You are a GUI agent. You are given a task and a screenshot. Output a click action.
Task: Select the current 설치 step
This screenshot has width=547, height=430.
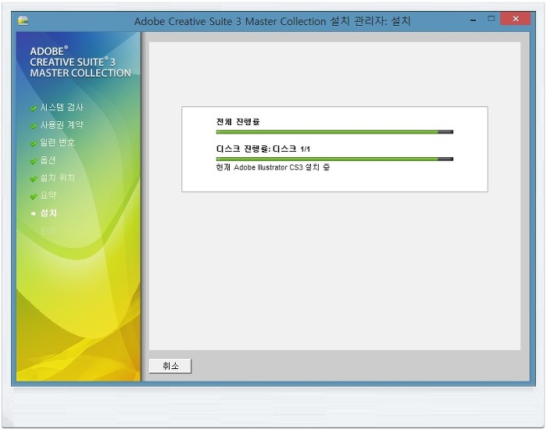(48, 213)
